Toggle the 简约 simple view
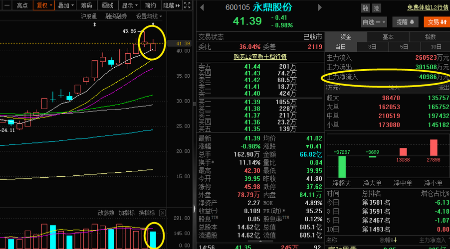Screen dimensions: 450x249 [150, 5]
